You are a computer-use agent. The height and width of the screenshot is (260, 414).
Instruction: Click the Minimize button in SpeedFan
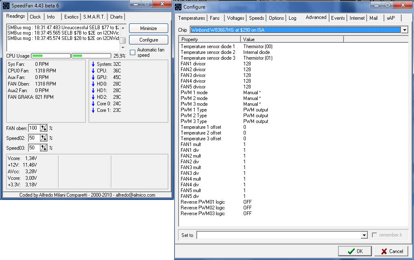(148, 28)
